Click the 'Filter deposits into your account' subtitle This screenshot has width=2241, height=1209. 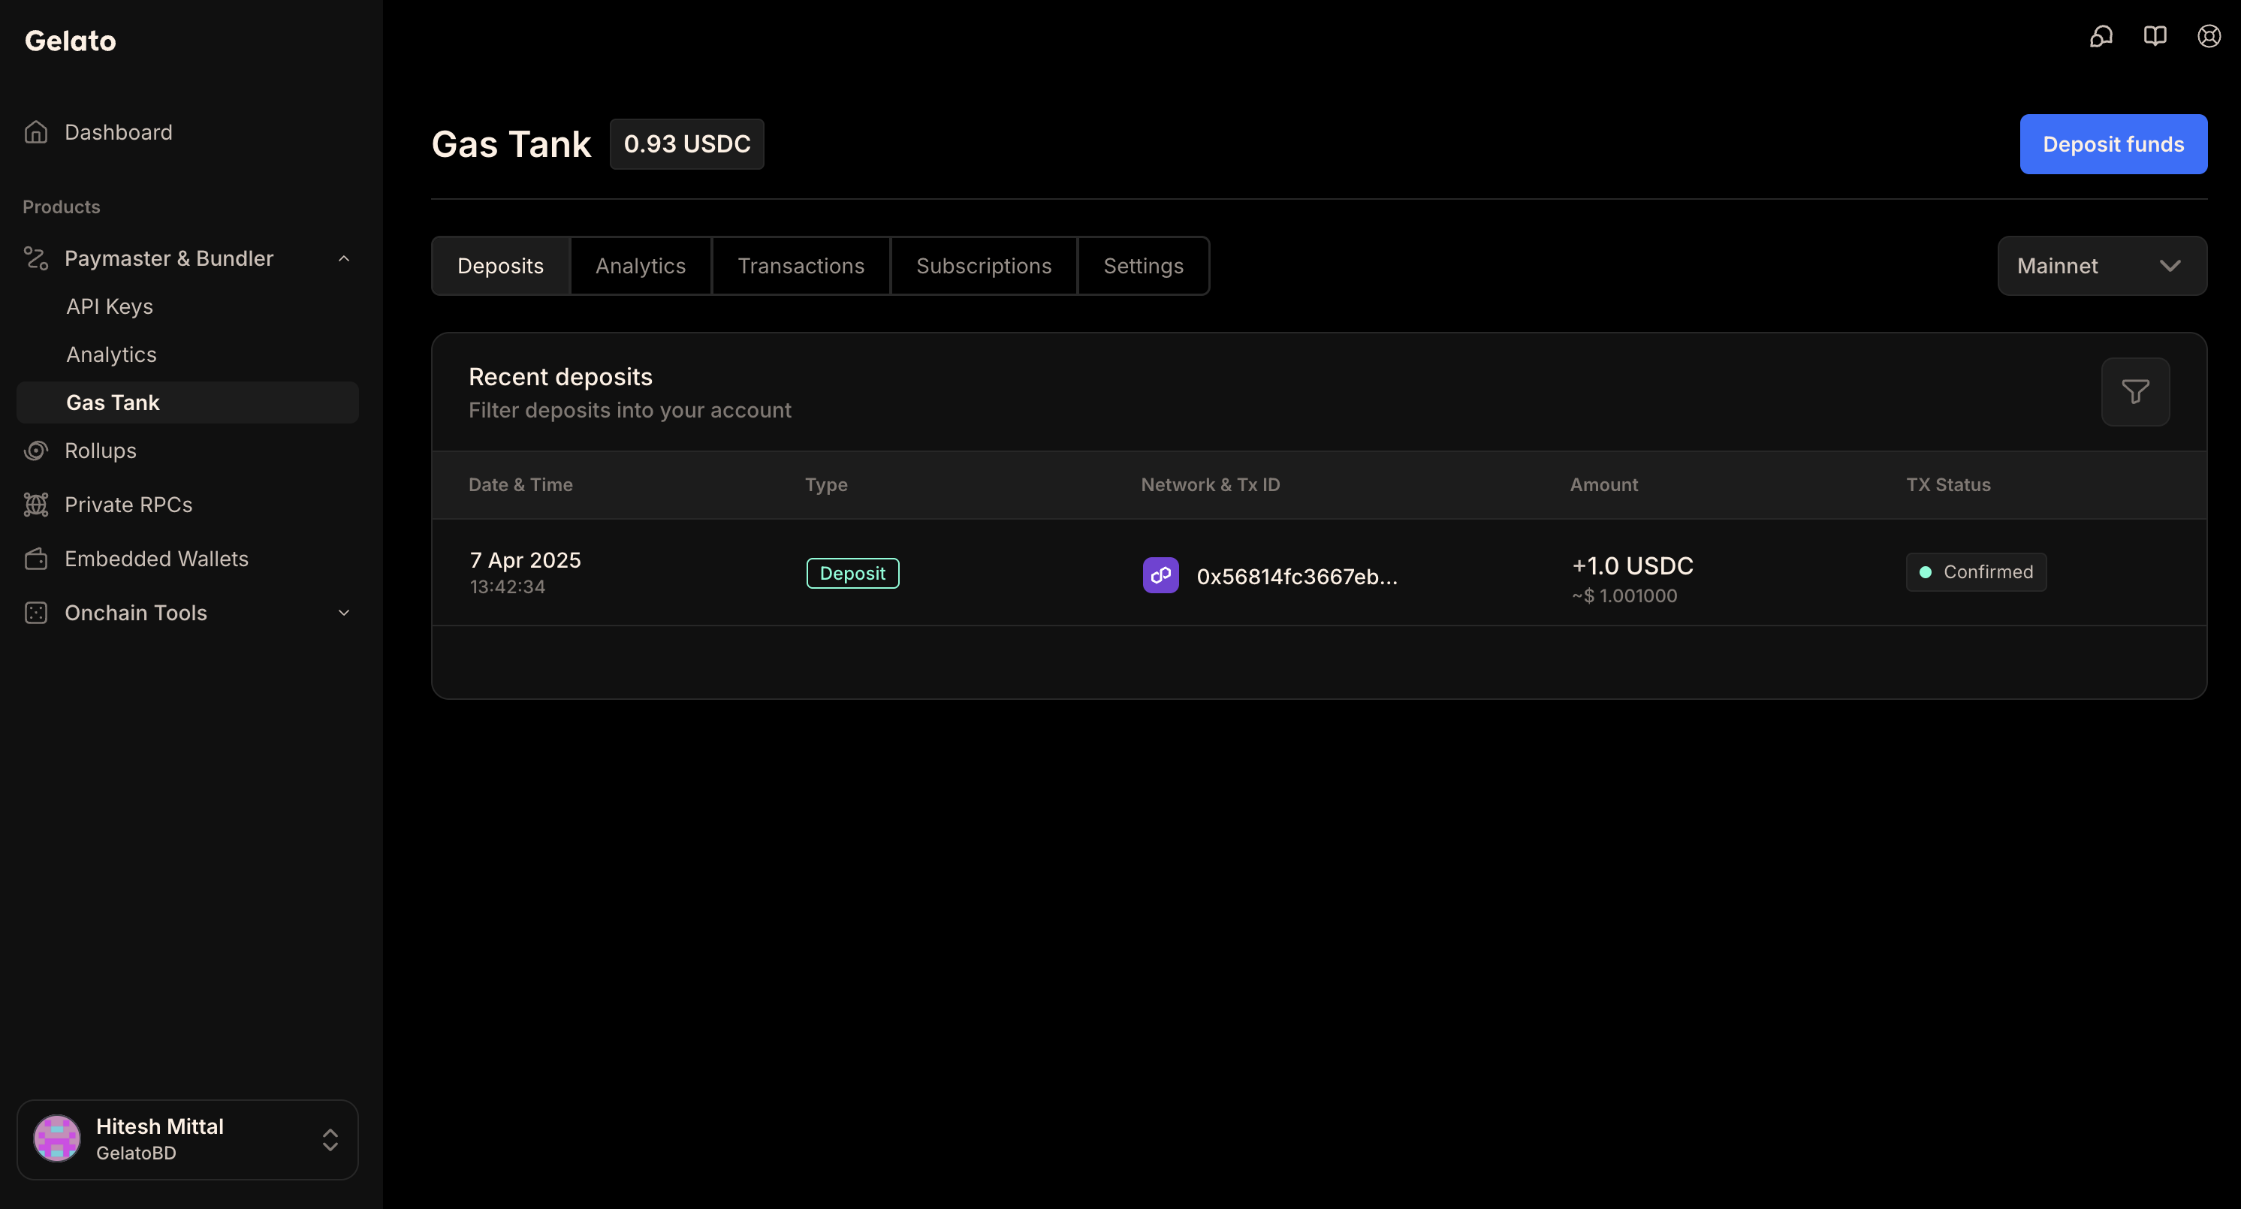point(630,411)
